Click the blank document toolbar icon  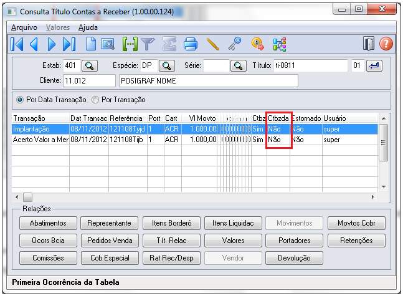click(x=90, y=44)
